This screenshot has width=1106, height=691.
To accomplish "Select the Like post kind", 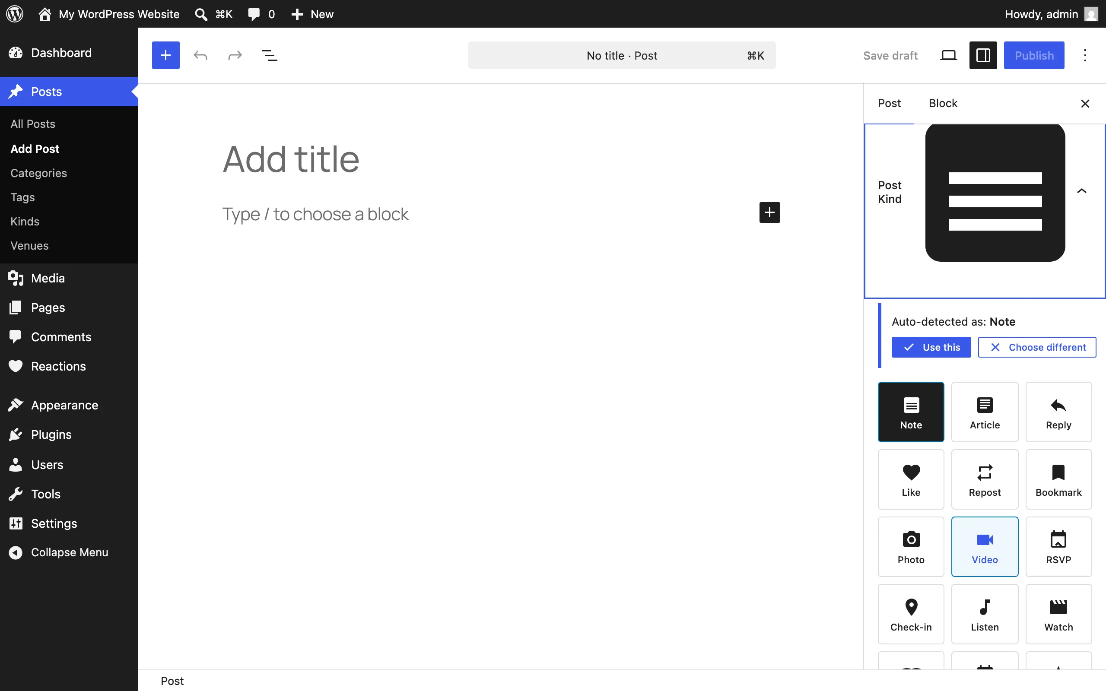I will point(911,479).
